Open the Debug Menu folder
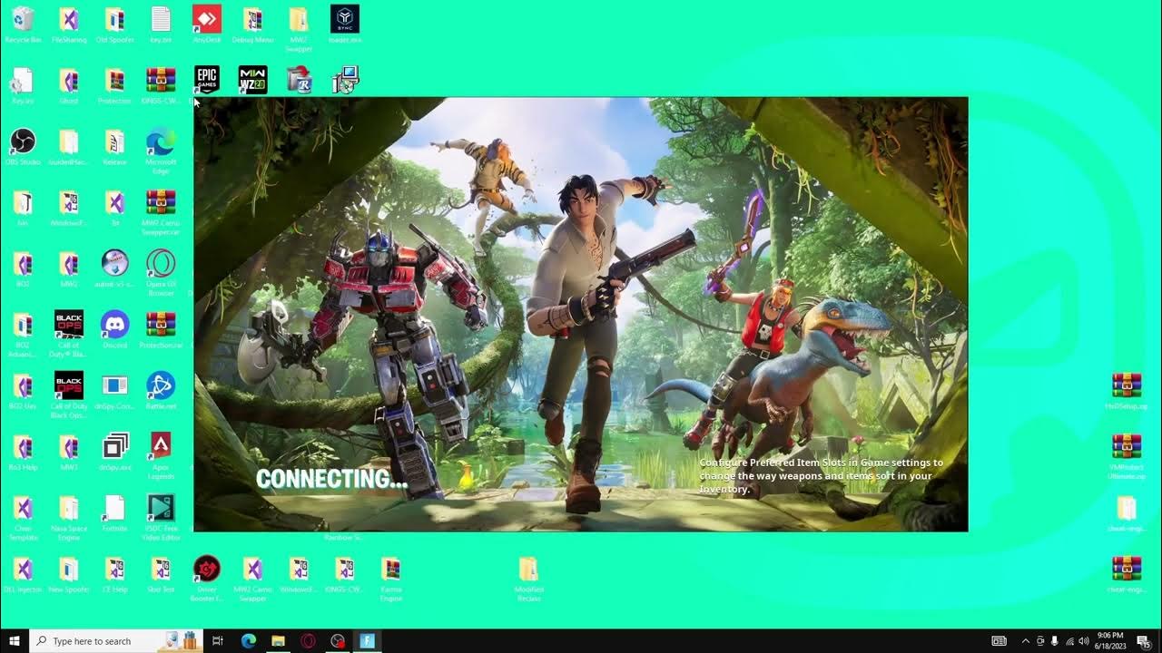Viewport: 1162px width, 653px height. pos(252,24)
